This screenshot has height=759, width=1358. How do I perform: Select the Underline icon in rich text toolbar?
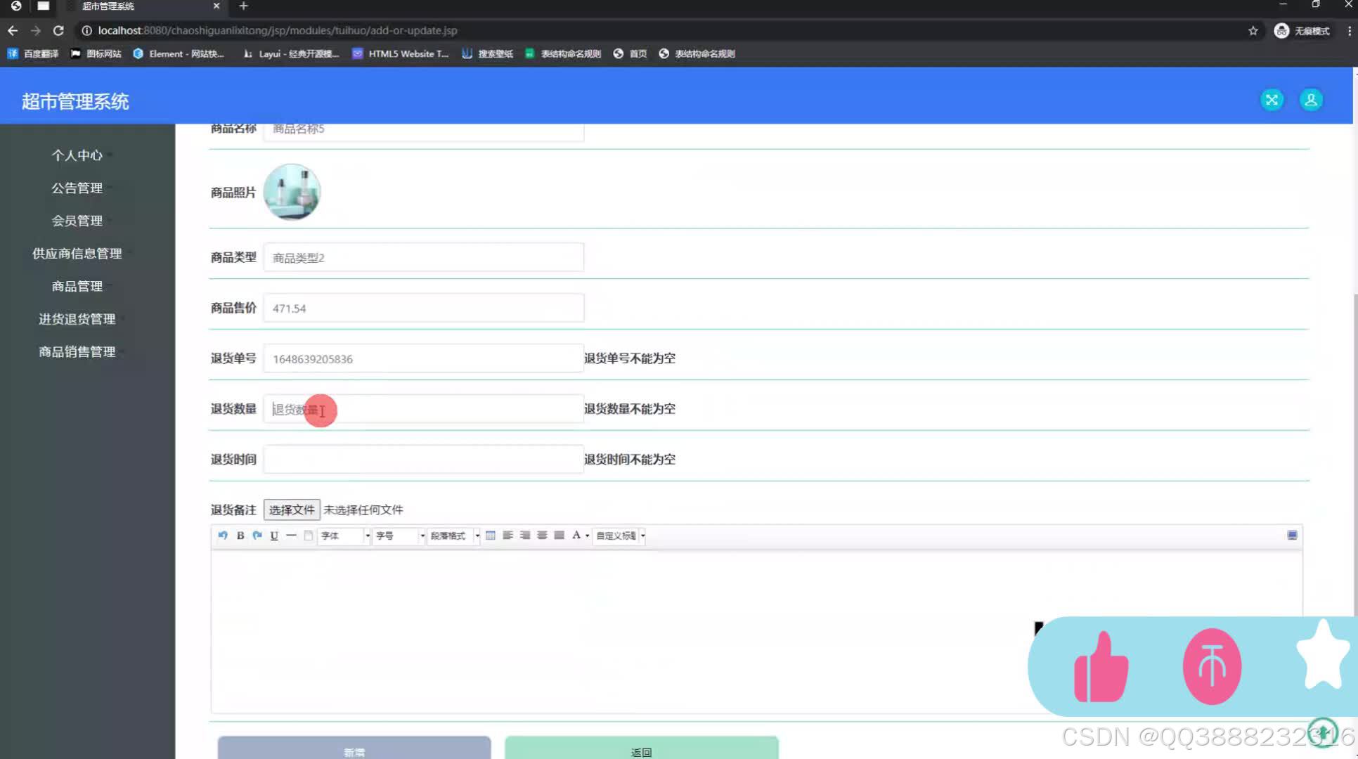pyautogui.click(x=273, y=536)
